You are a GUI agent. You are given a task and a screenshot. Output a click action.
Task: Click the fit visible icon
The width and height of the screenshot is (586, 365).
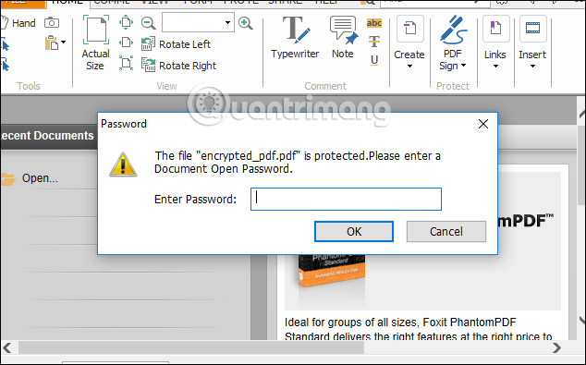click(126, 63)
